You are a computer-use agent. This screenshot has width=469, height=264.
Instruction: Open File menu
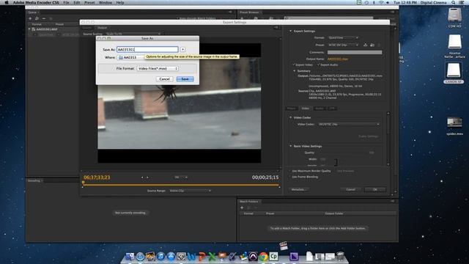pyautogui.click(x=66, y=2)
